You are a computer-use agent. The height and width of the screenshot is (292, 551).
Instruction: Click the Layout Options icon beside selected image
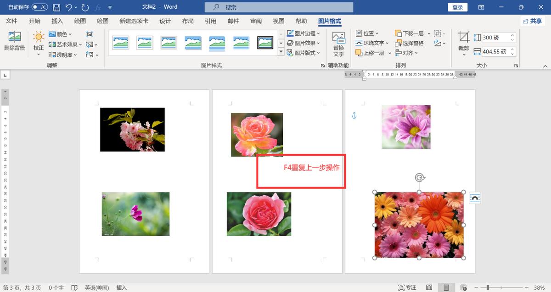tap(475, 198)
